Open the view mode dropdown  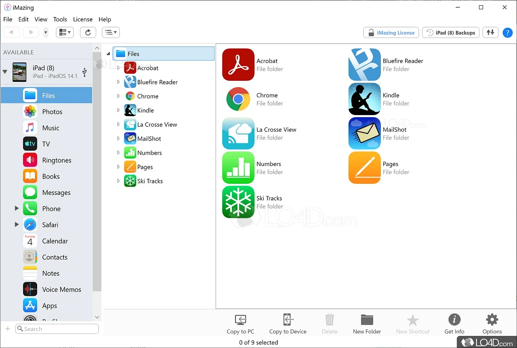pyautogui.click(x=65, y=32)
